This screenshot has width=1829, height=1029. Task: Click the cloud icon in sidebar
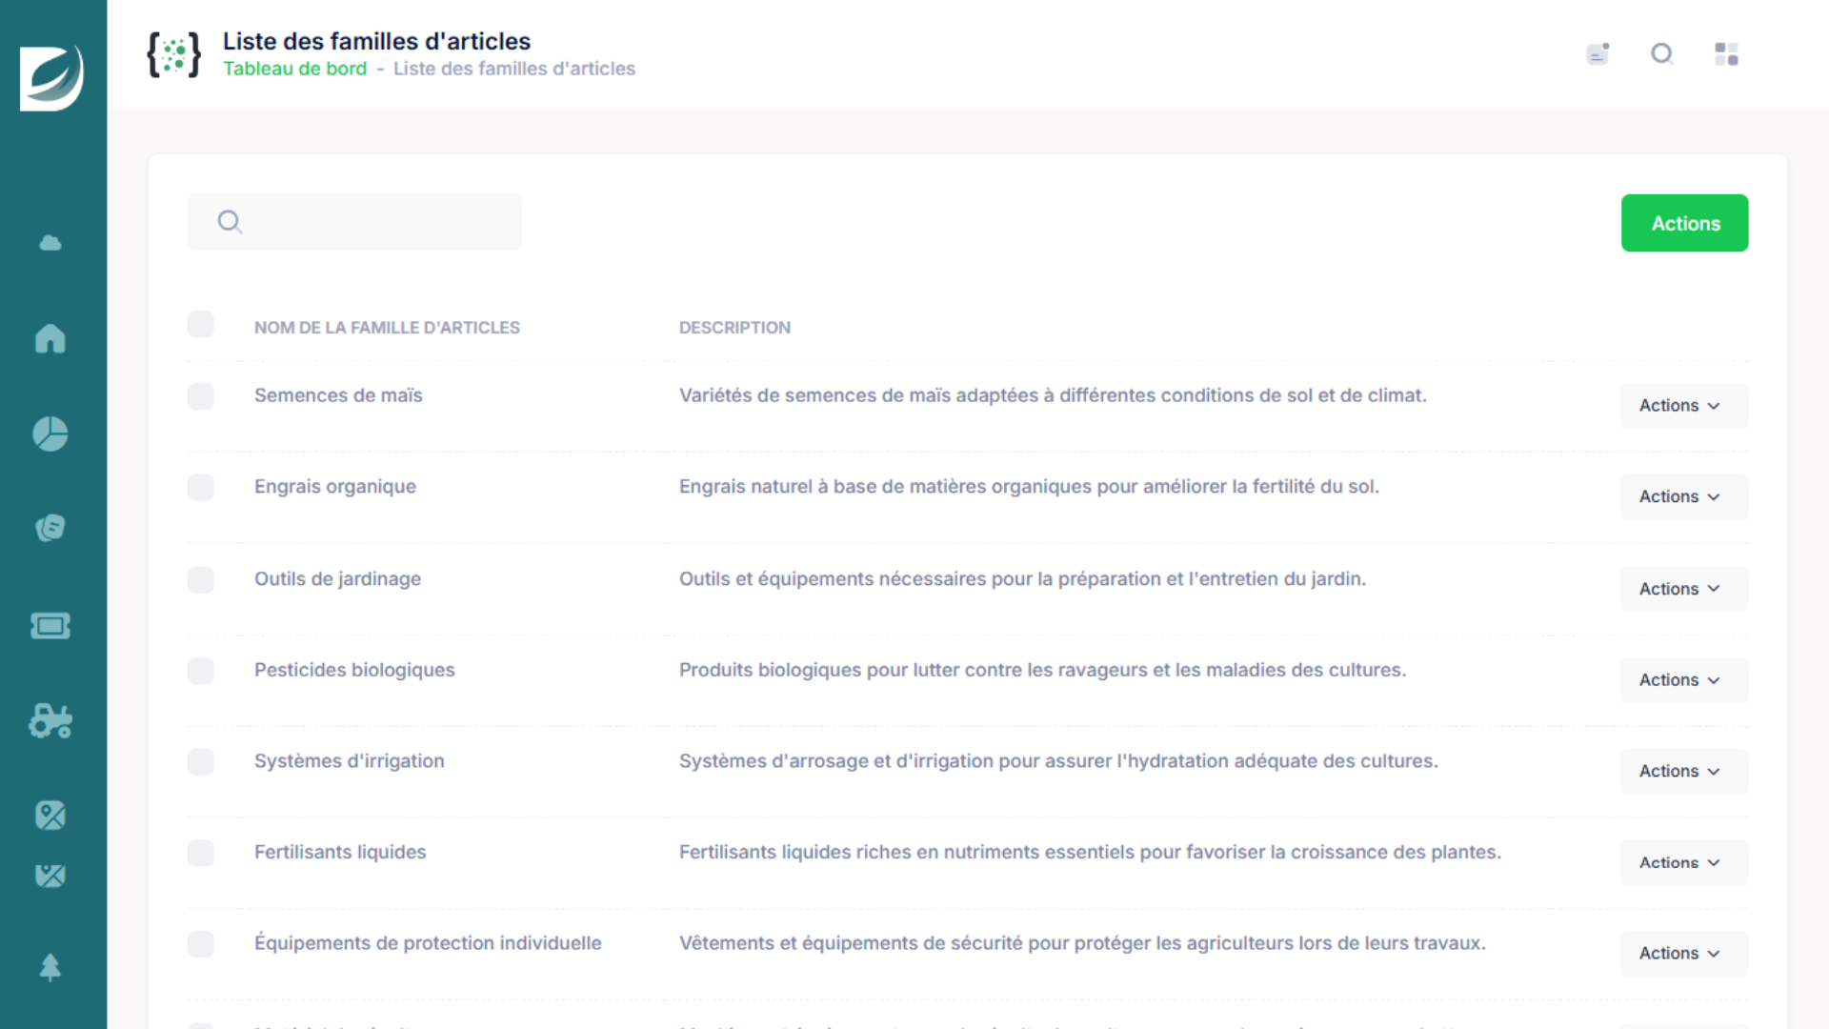[x=50, y=243]
